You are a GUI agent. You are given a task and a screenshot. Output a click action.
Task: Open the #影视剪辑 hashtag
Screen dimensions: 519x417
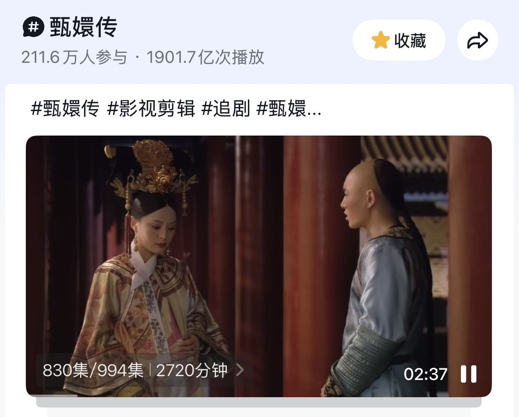click(x=151, y=109)
